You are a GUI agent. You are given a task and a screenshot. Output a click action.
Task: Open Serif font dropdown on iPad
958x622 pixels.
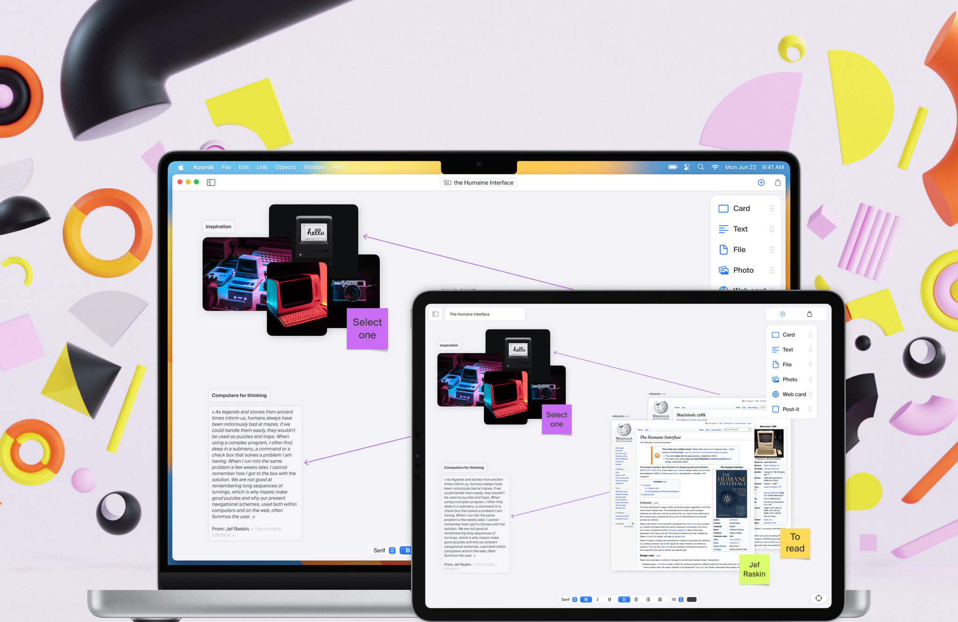pyautogui.click(x=569, y=600)
